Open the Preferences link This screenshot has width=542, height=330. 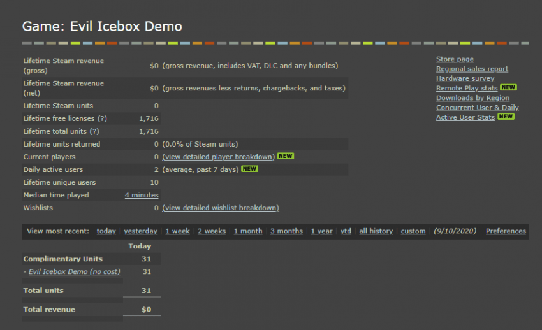click(x=506, y=231)
